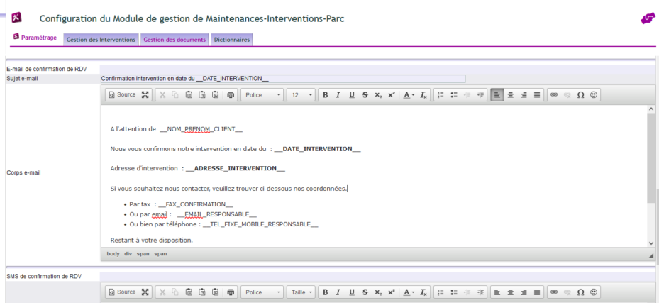Click Source button in e-mail editor toolbar
Screen dimensions: 659x303
[x=122, y=95]
